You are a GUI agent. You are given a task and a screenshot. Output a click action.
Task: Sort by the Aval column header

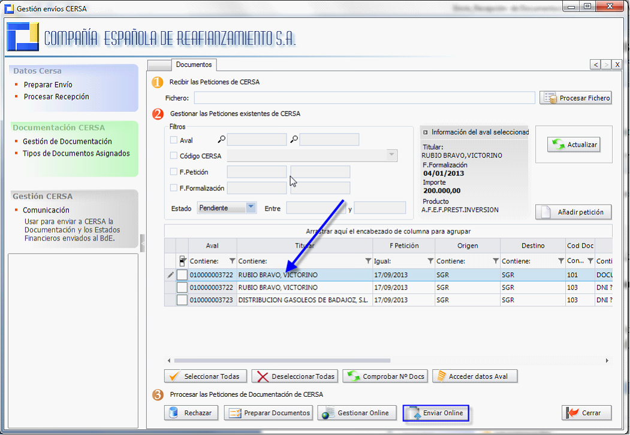(x=212, y=246)
